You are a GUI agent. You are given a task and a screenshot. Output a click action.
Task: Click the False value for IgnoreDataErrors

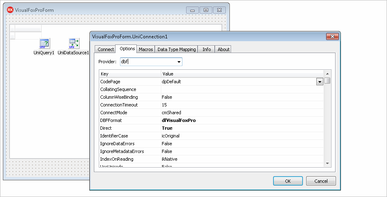pyautogui.click(x=242, y=144)
